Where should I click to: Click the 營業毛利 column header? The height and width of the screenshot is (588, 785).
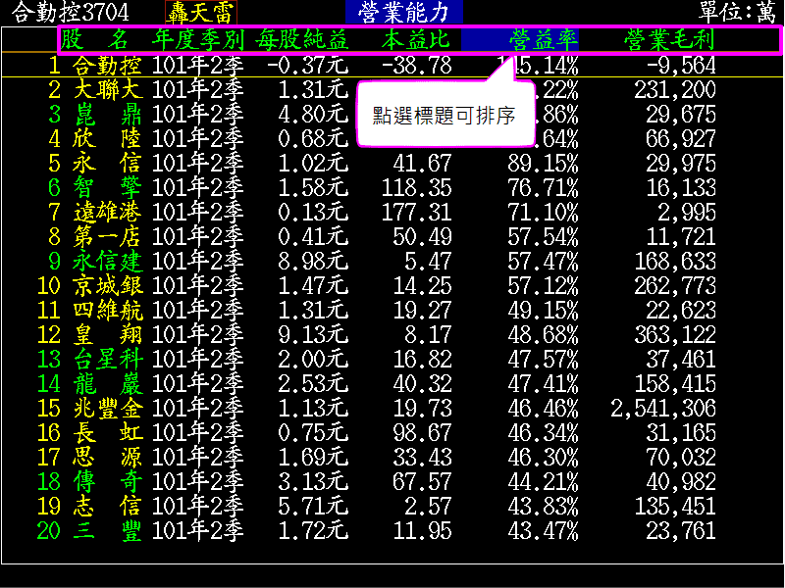click(668, 40)
